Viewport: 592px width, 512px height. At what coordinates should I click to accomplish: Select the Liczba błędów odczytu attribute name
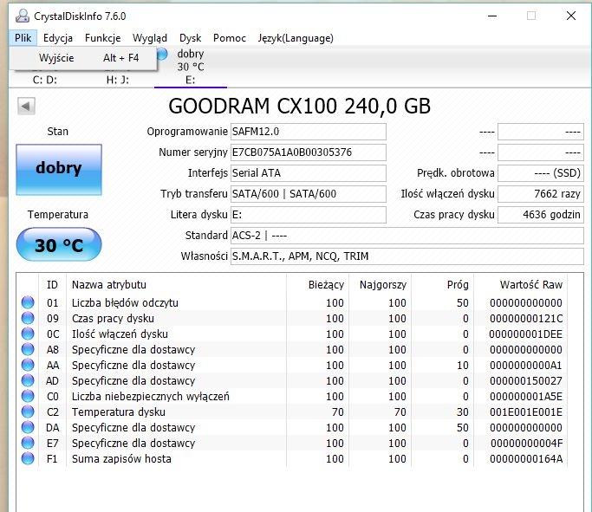(125, 302)
